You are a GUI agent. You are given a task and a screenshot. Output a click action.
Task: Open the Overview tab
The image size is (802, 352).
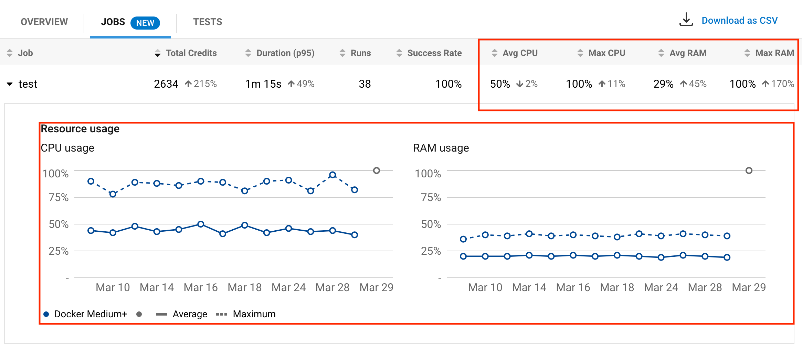(44, 22)
